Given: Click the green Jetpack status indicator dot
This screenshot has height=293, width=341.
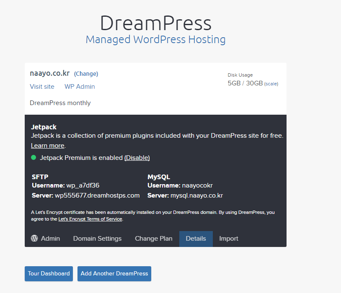Looking at the screenshot, I should (x=34, y=157).
